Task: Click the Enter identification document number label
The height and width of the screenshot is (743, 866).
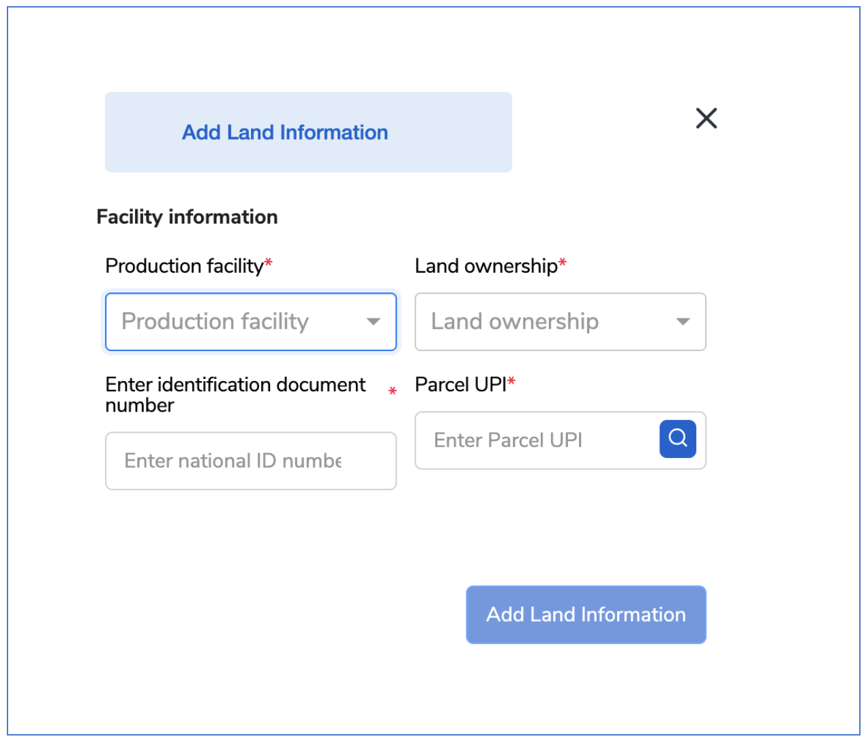Action: pyautogui.click(x=236, y=395)
